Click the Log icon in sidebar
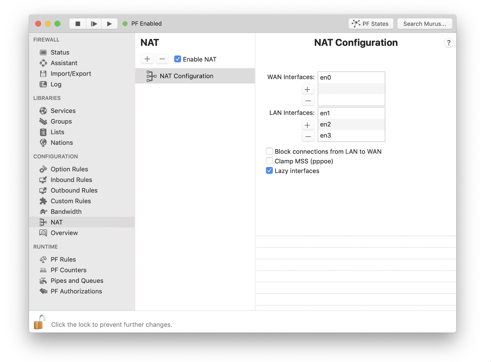491x362 pixels. [43, 84]
